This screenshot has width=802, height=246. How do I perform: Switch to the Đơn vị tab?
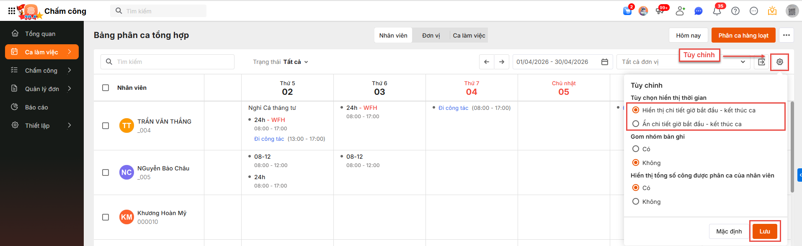tap(431, 36)
